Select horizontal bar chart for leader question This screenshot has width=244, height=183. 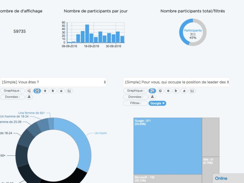[176, 91]
